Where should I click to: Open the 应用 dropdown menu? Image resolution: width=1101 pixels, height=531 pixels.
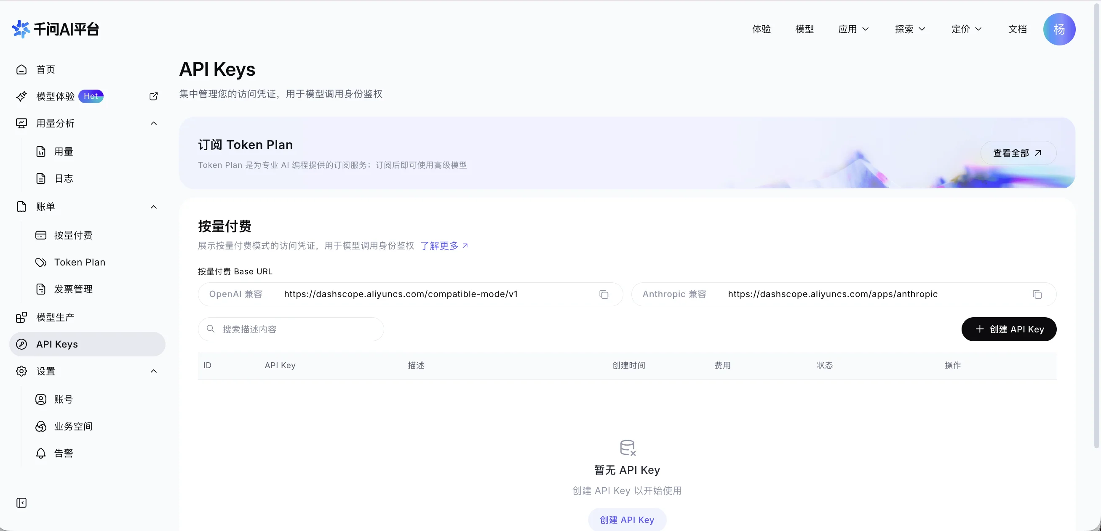pos(853,29)
